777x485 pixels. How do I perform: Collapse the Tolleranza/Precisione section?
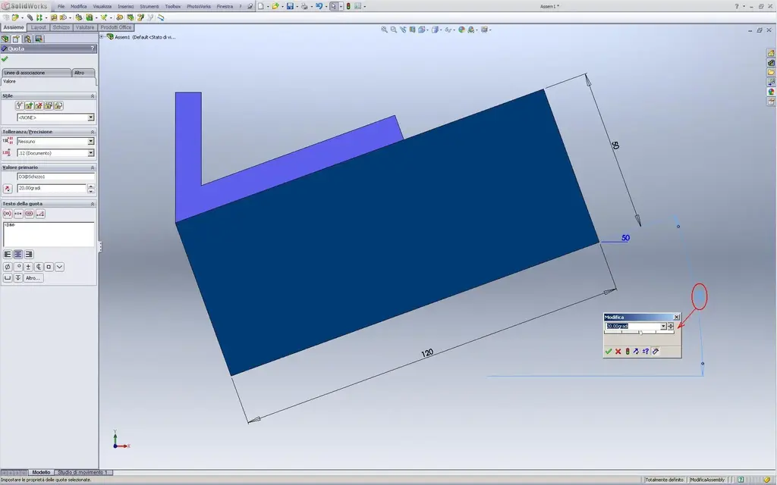point(92,132)
